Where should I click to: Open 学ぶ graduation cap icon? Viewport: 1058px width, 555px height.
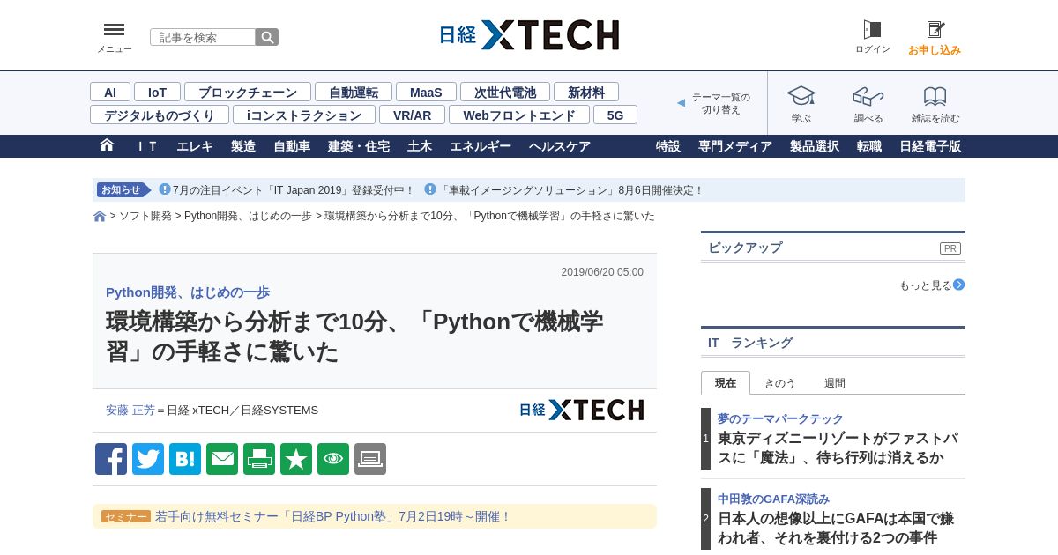coord(801,96)
